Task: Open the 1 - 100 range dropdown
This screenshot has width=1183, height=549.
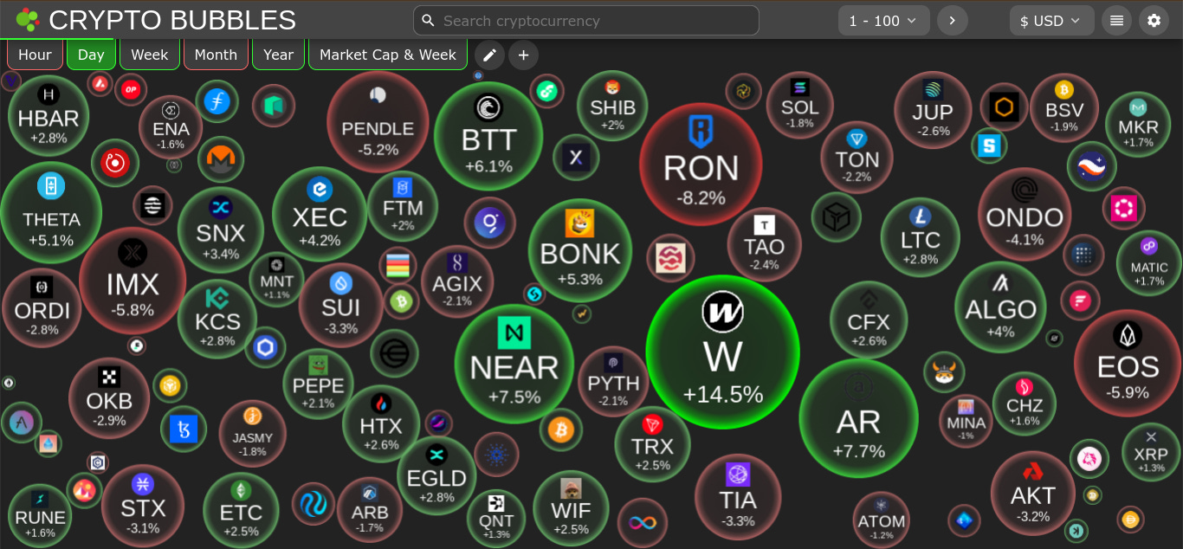Action: (x=884, y=21)
